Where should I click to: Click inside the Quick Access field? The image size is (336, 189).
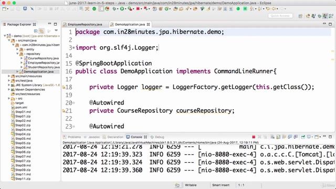[x=280, y=16]
